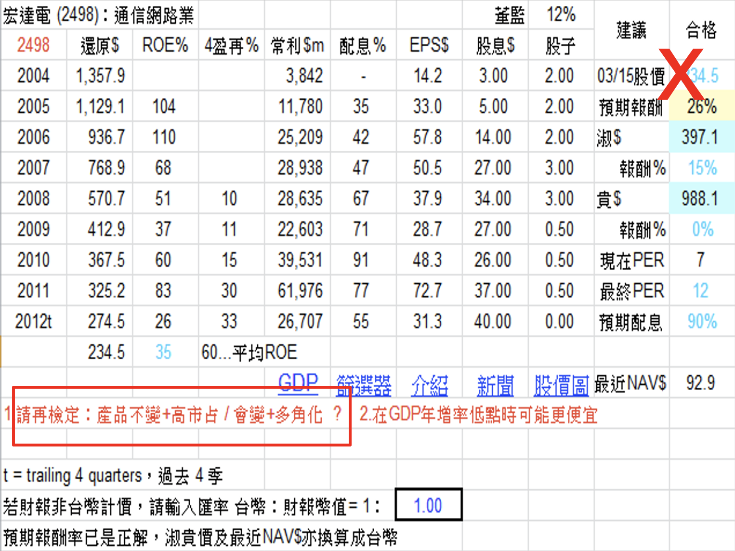The height and width of the screenshot is (551, 735).
Task: Select the 現在PER value 7
Action: (701, 260)
